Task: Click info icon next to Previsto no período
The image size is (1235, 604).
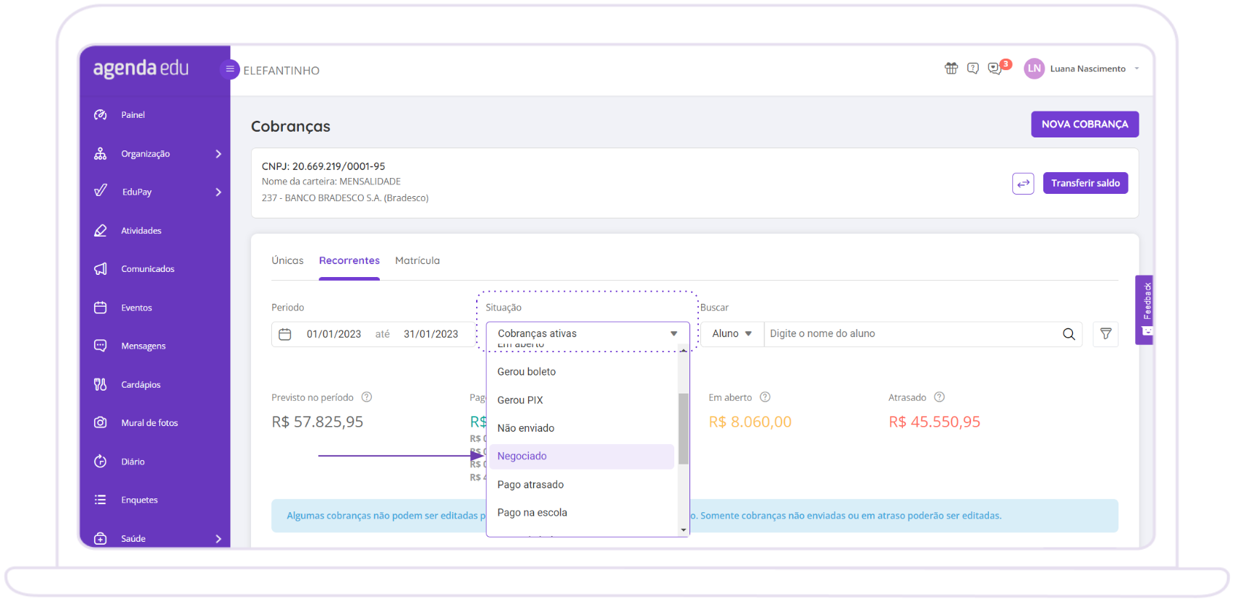Action: [x=367, y=397]
